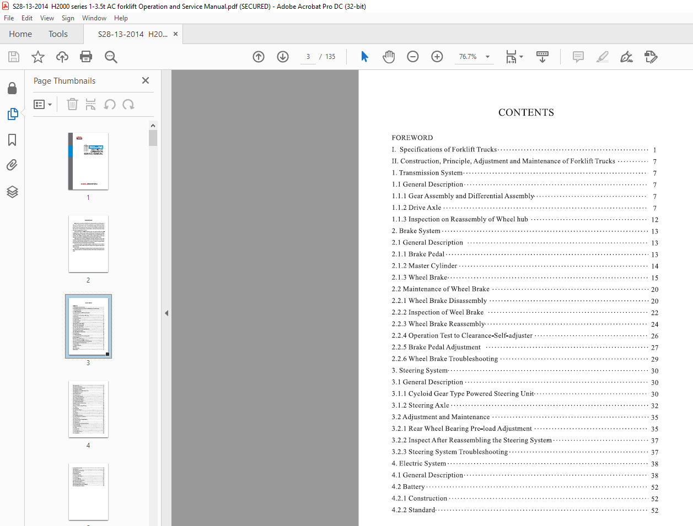Screen dimensions: 693x526
Task: Switch to the Tools tab
Action: point(58,34)
